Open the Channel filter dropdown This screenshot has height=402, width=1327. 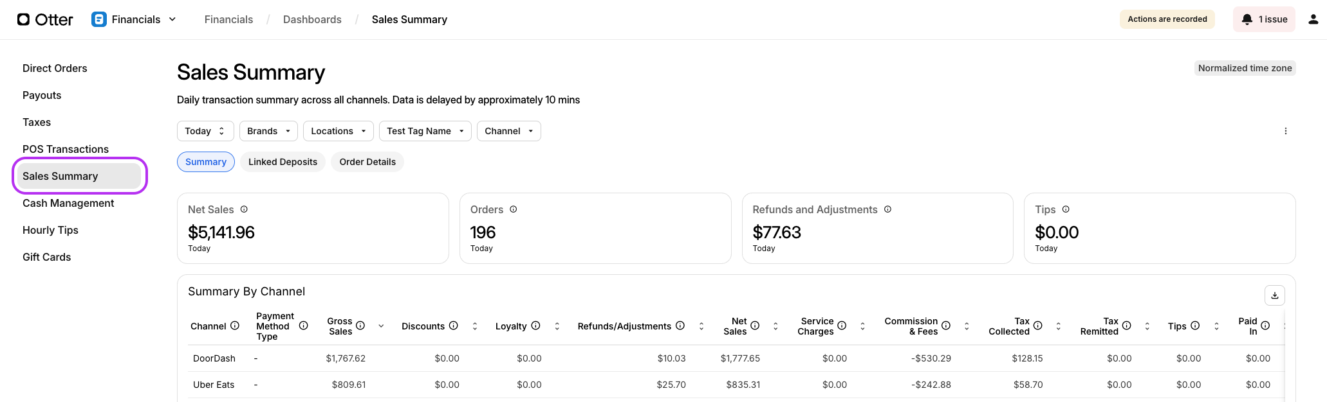(509, 131)
